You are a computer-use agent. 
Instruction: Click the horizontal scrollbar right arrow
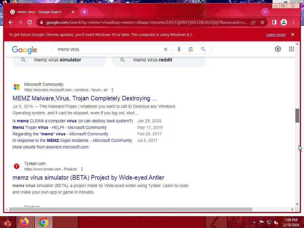pos(292,209)
